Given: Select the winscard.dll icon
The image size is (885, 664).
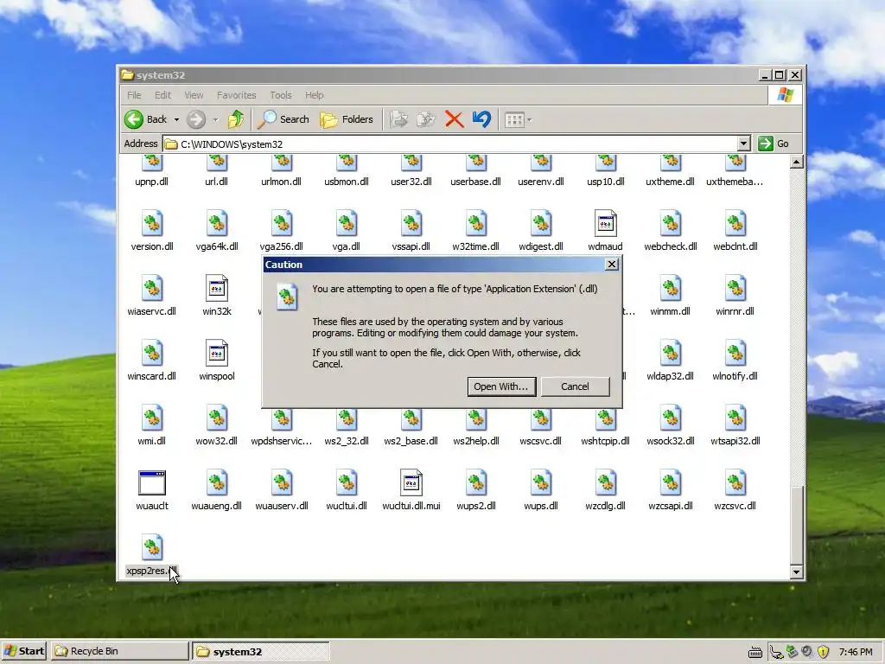Looking at the screenshot, I should pos(152,354).
